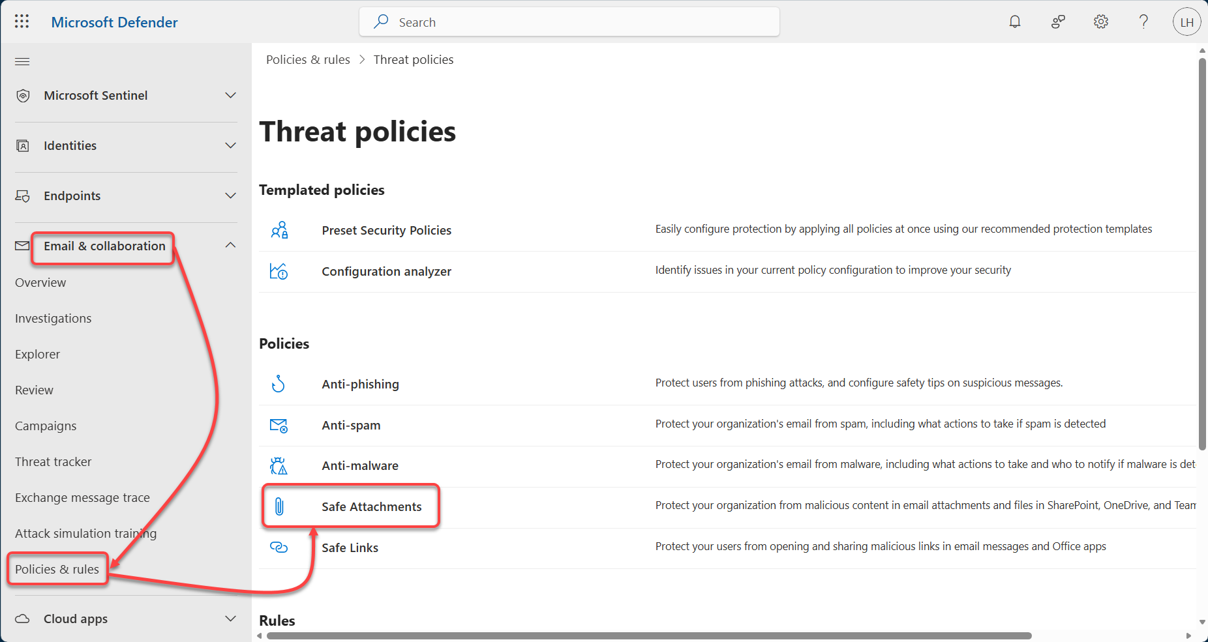Open Preset Security Policies link
This screenshot has height=642, width=1208.
[386, 230]
